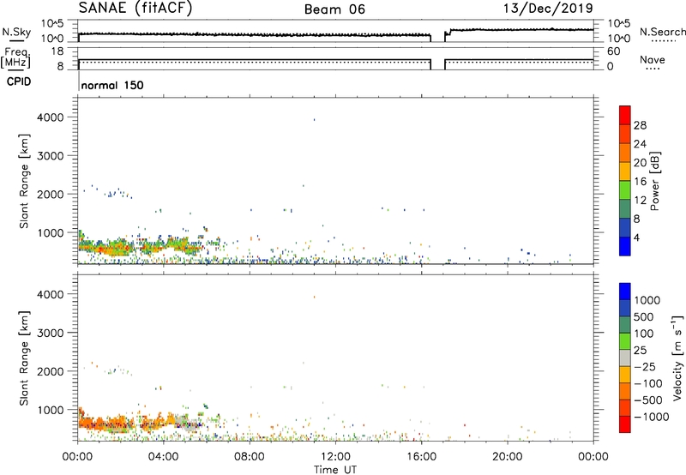Click the date '13/Dec/2019'

click(548, 8)
